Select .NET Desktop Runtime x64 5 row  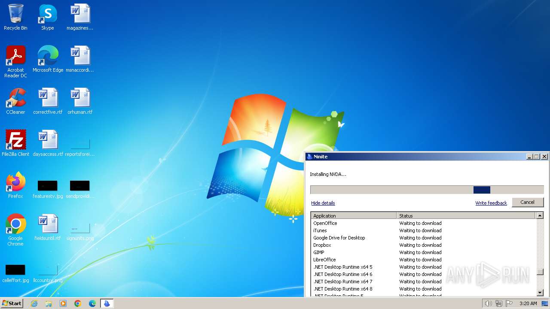tap(423, 267)
